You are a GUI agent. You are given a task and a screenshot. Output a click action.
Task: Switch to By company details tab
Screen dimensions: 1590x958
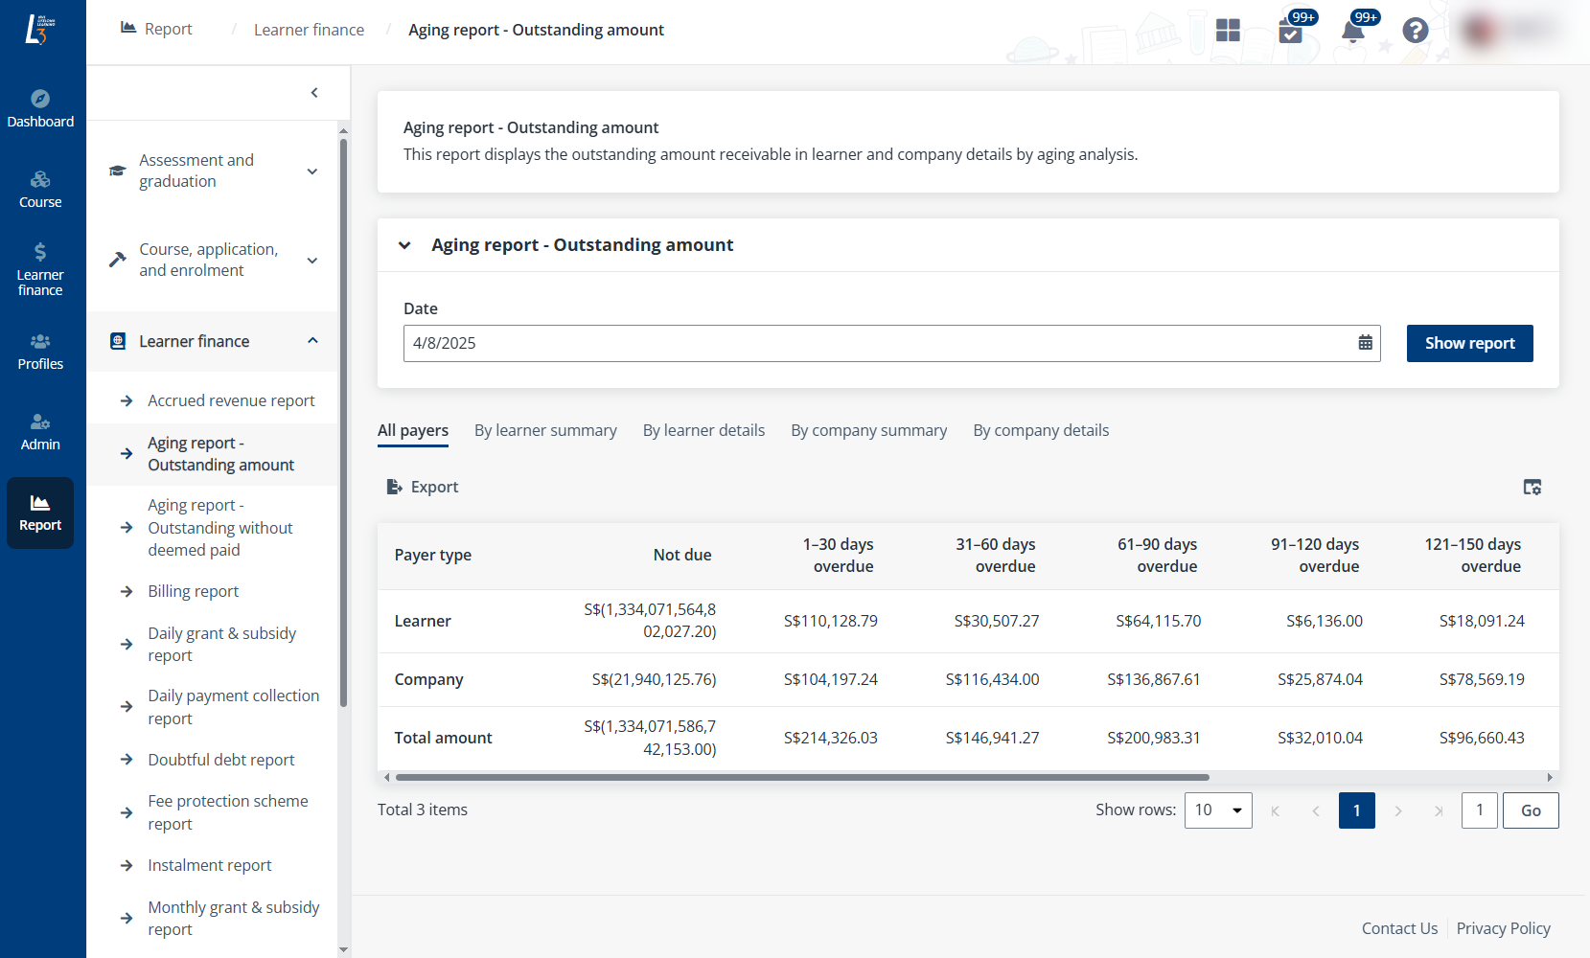(1041, 431)
